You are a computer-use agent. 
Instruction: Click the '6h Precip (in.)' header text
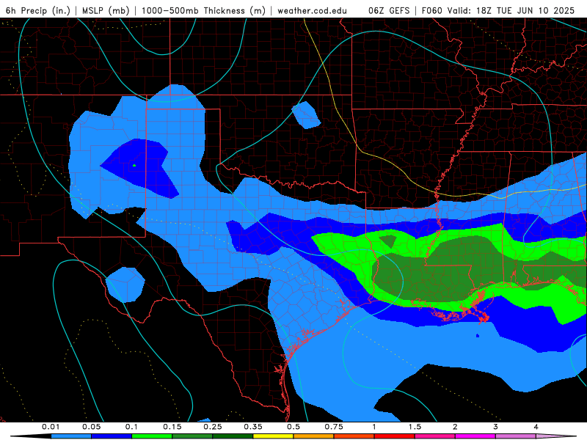click(38, 10)
